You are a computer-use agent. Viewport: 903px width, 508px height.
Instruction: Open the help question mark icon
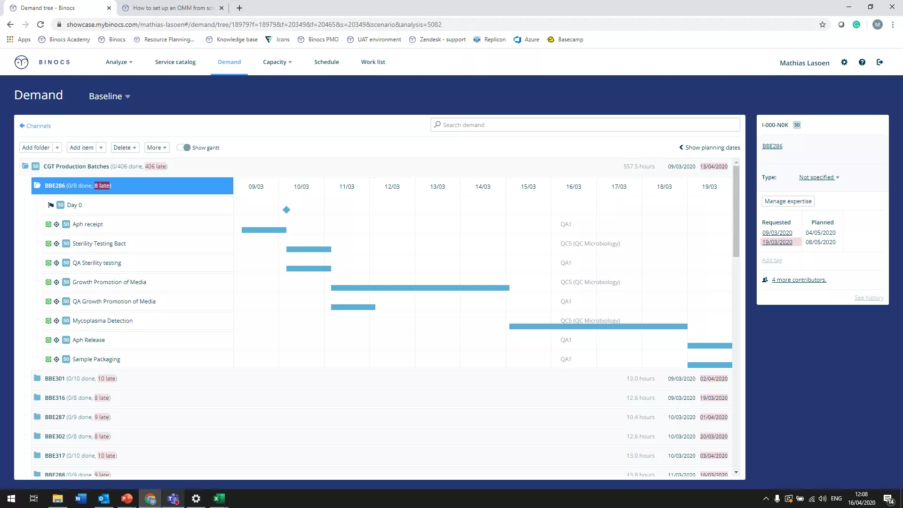point(862,62)
